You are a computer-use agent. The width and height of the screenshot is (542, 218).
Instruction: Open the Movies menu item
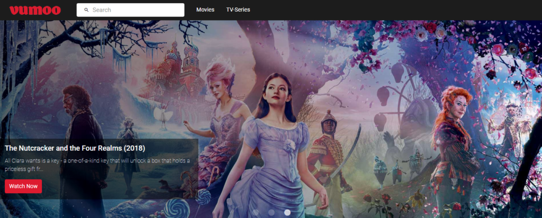tap(205, 10)
